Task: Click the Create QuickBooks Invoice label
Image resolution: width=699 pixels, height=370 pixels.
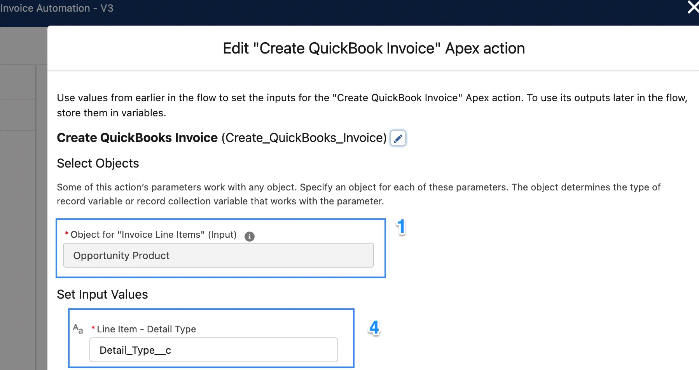Action: click(137, 138)
